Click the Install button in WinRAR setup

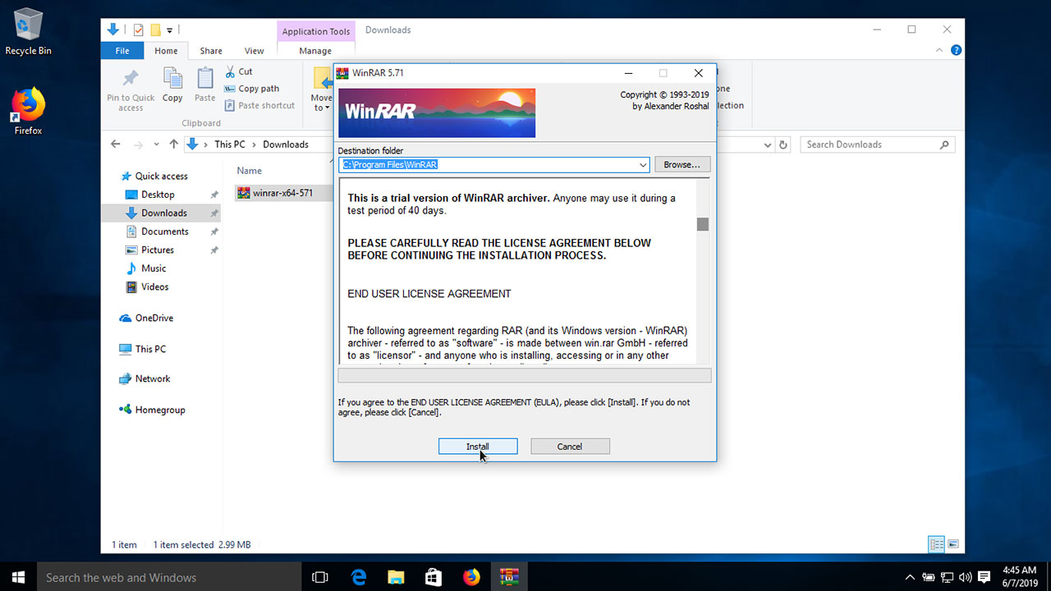pyautogui.click(x=478, y=447)
